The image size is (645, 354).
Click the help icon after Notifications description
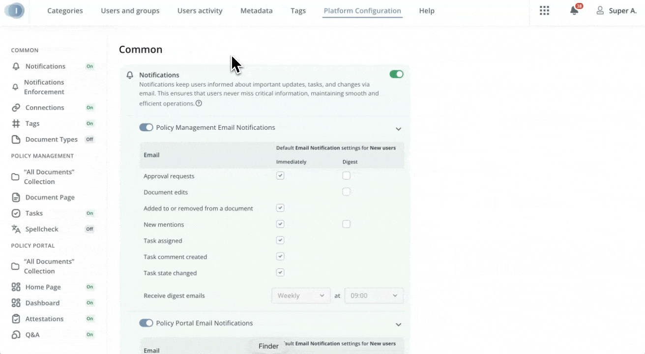point(199,104)
